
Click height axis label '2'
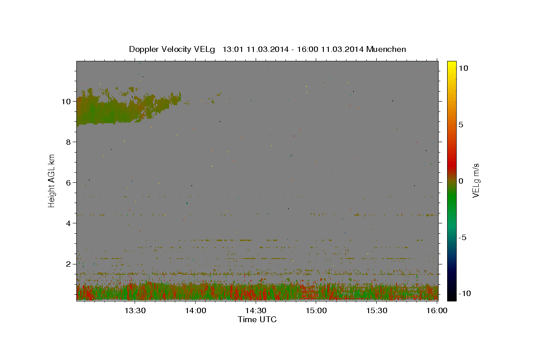tap(69, 264)
